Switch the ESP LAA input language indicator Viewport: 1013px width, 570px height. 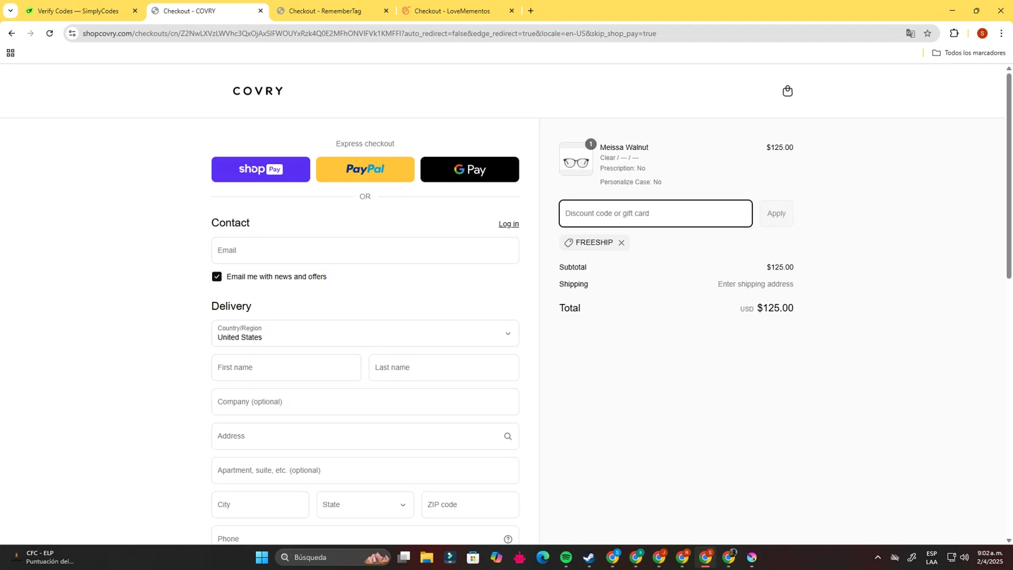(931, 557)
